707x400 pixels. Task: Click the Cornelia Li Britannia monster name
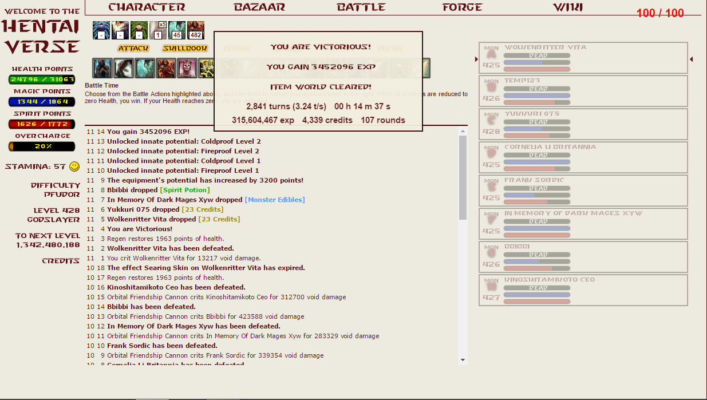(x=550, y=147)
